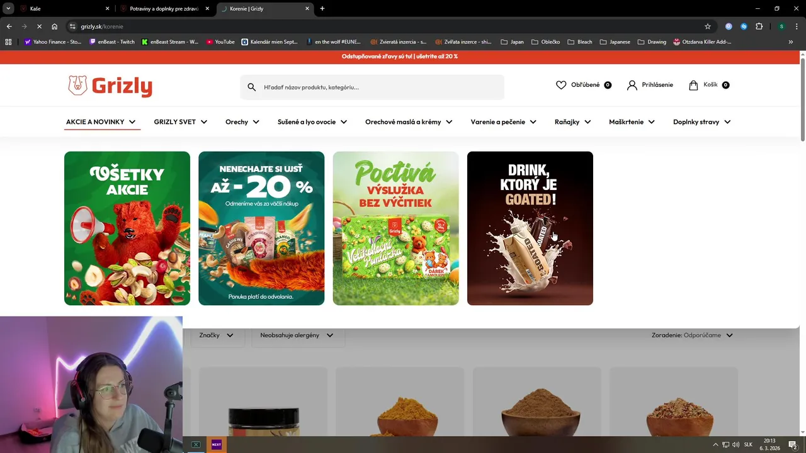806x453 pixels.
Task: Open the -20% discount banner
Action: (x=261, y=228)
